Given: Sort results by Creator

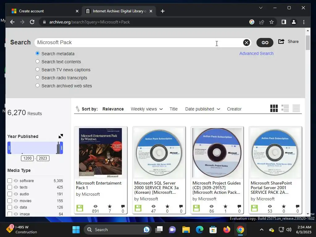Looking at the screenshot, I should click(x=234, y=109).
